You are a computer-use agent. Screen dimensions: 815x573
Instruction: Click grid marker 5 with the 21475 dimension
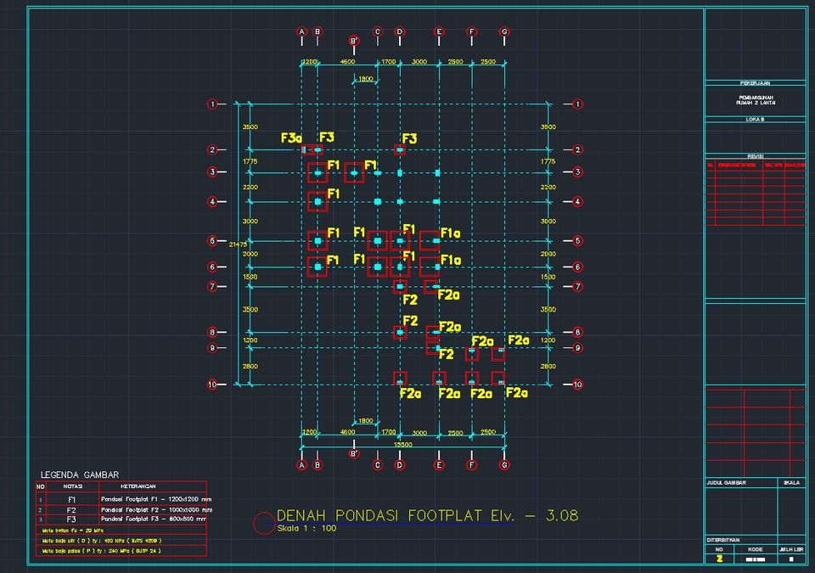click(x=211, y=240)
